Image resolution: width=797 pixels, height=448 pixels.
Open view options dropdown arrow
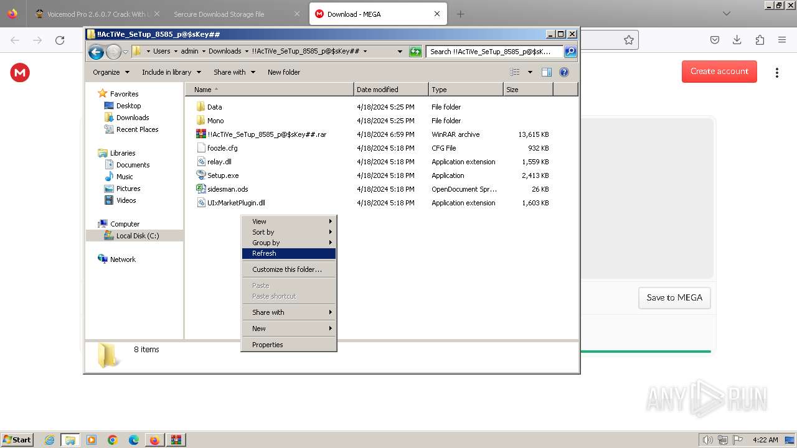530,72
